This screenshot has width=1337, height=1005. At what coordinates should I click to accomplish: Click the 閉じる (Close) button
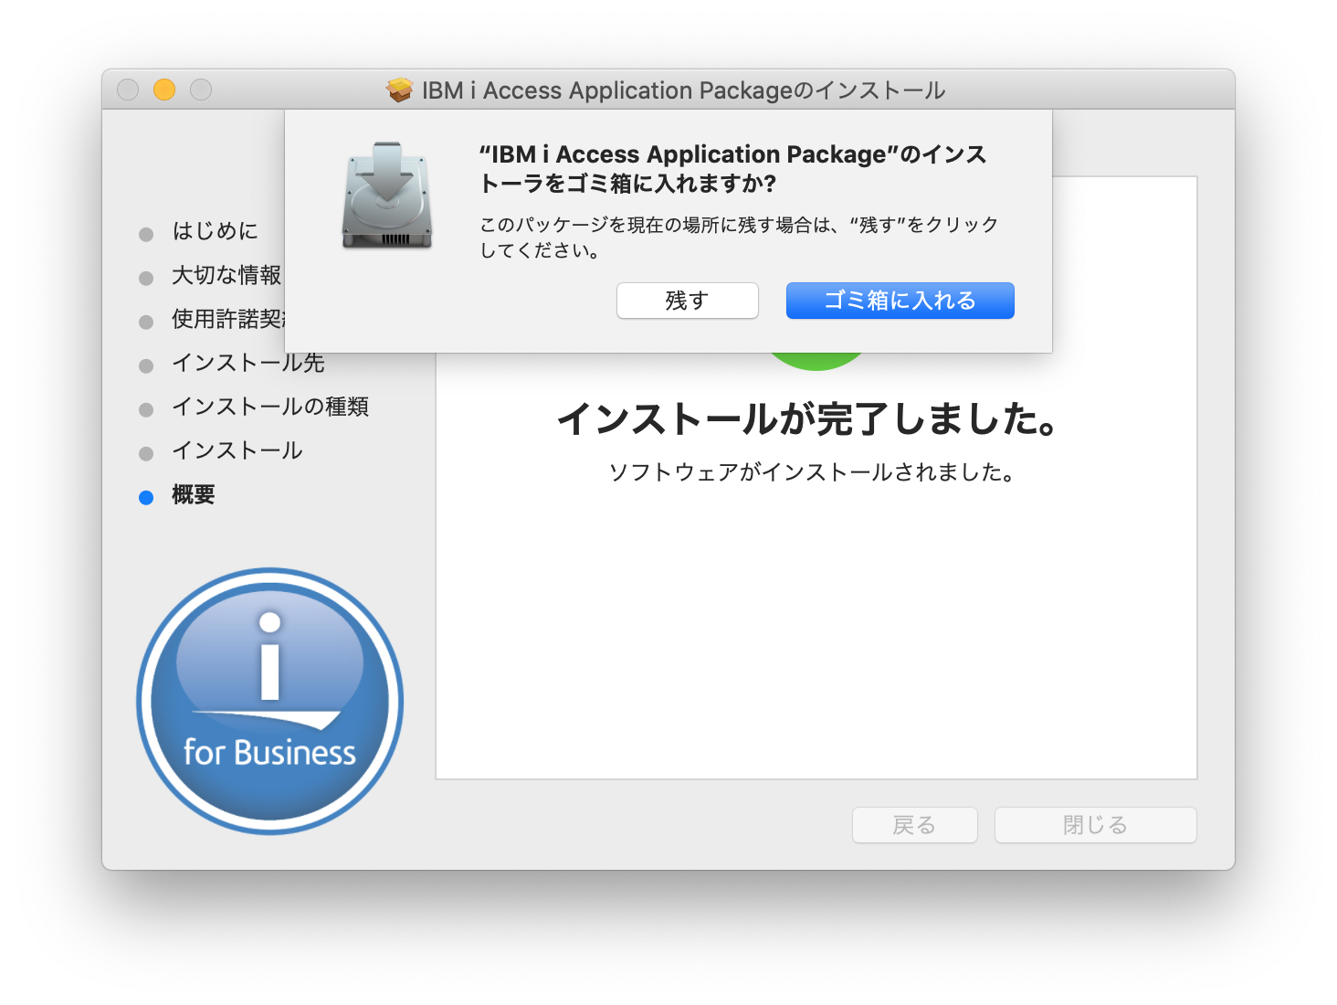[1095, 825]
